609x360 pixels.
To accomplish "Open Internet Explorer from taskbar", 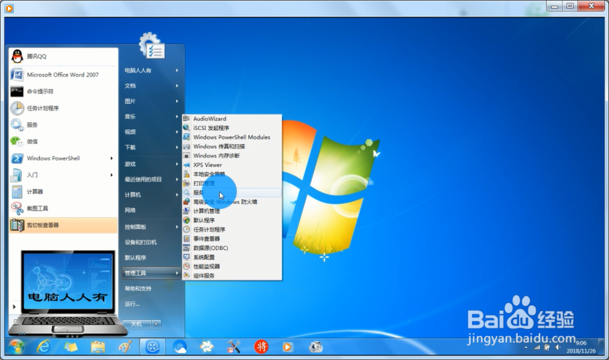I will pos(43,347).
